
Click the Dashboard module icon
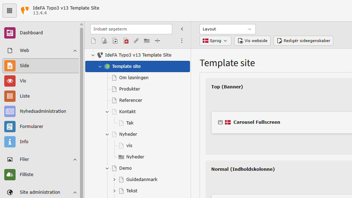click(x=10, y=33)
